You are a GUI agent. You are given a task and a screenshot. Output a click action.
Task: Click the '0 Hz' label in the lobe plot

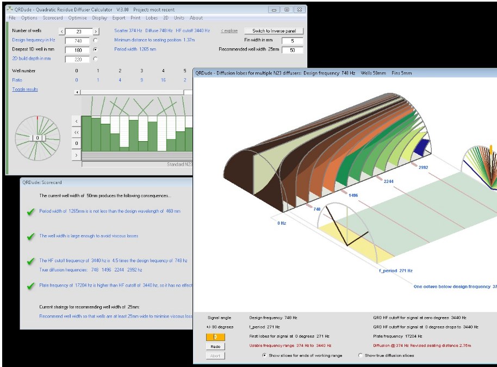click(x=282, y=223)
